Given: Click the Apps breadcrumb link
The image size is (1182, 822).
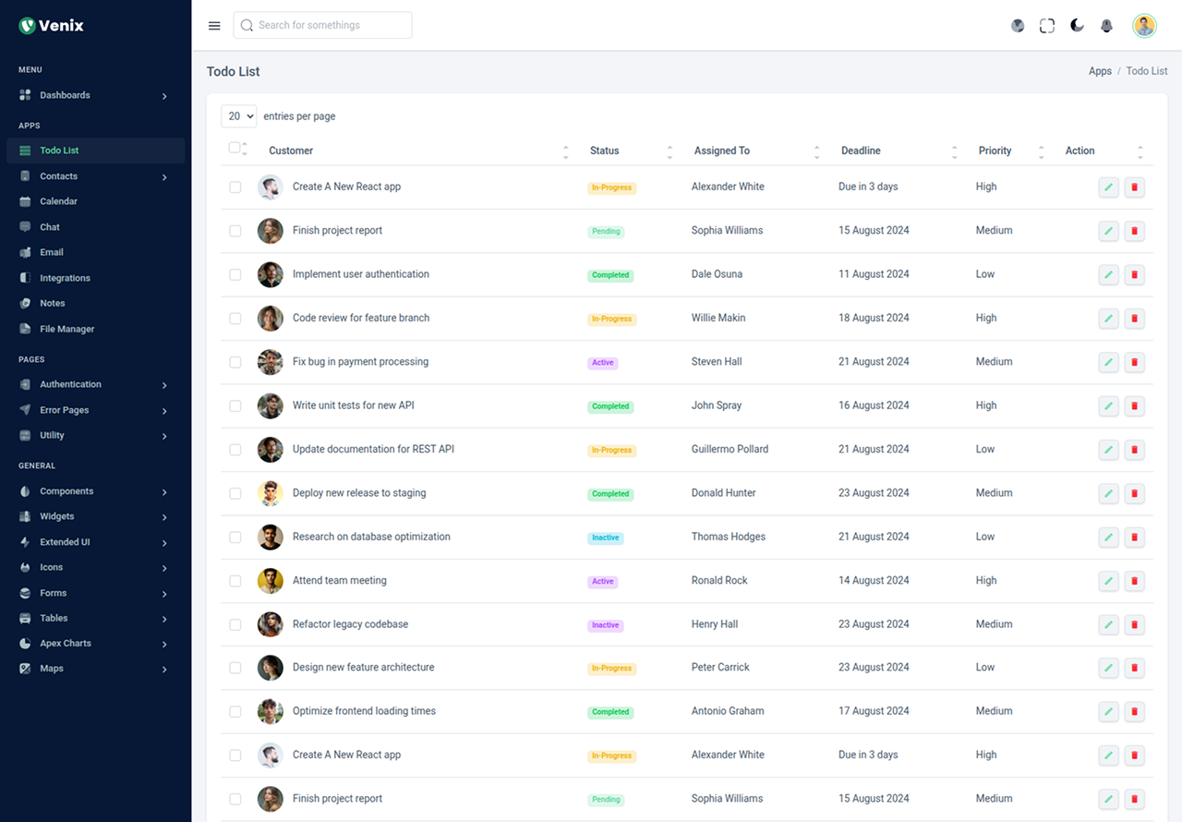Looking at the screenshot, I should [x=1100, y=71].
